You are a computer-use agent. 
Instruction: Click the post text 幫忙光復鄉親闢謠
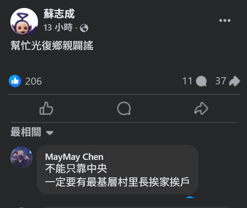(52, 45)
